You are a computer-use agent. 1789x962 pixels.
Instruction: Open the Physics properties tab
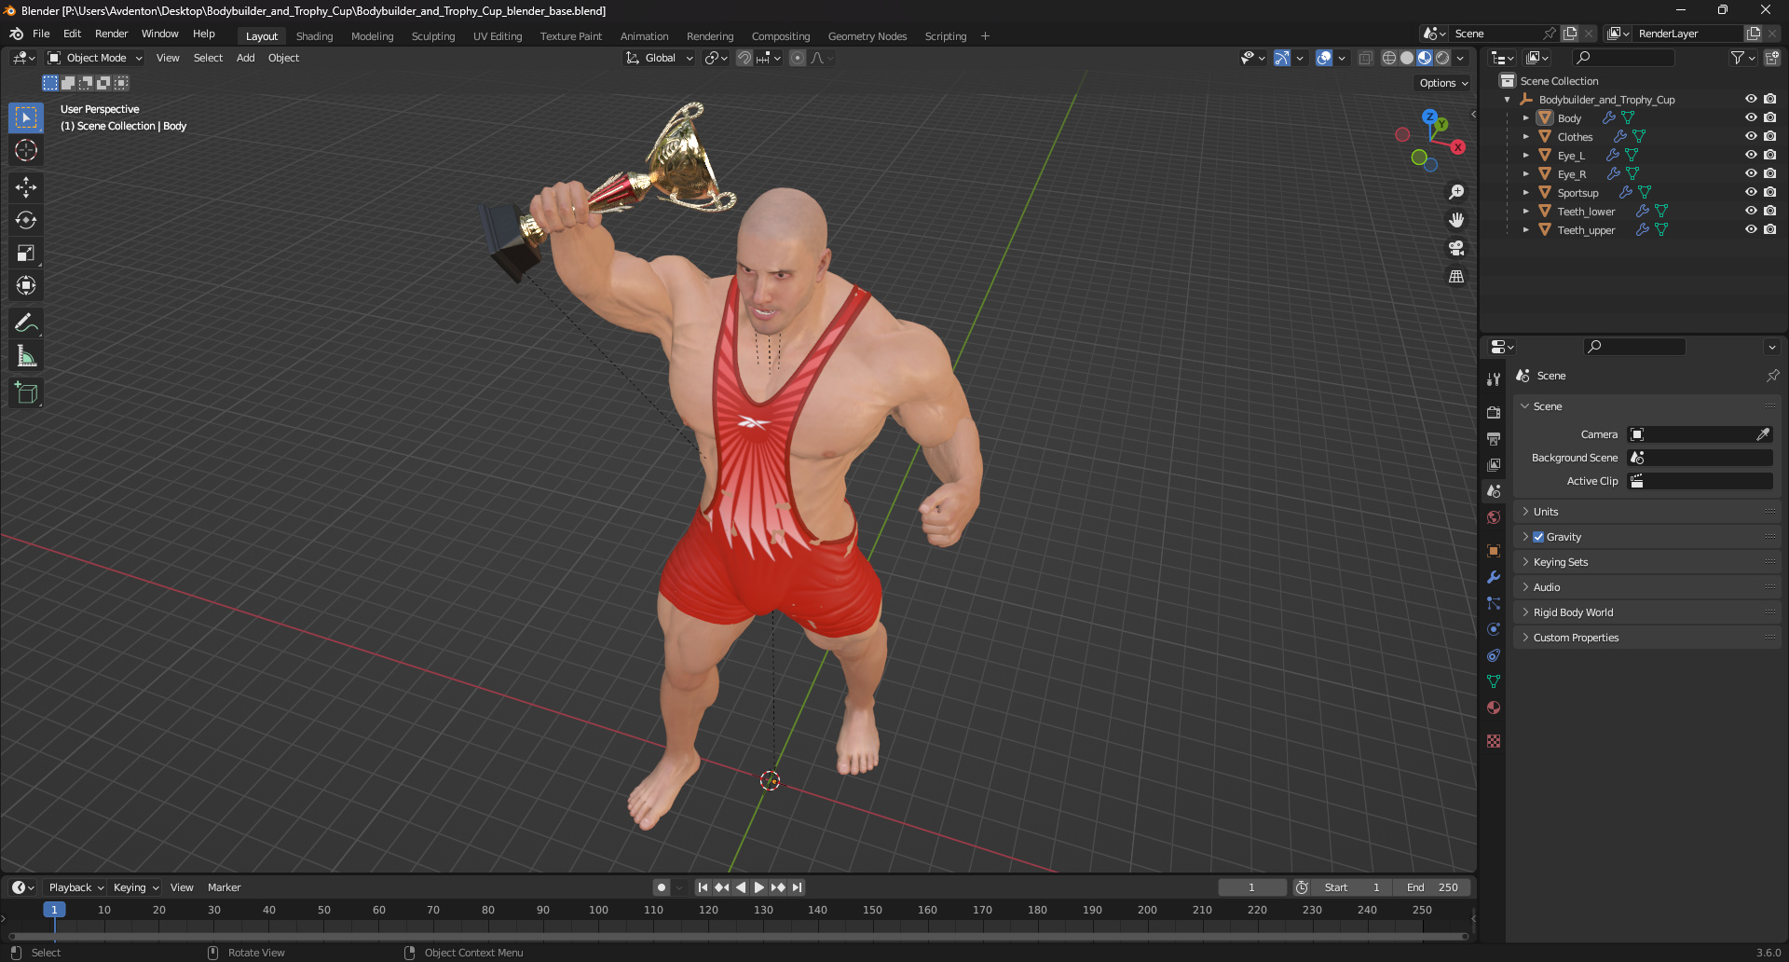[x=1494, y=629]
